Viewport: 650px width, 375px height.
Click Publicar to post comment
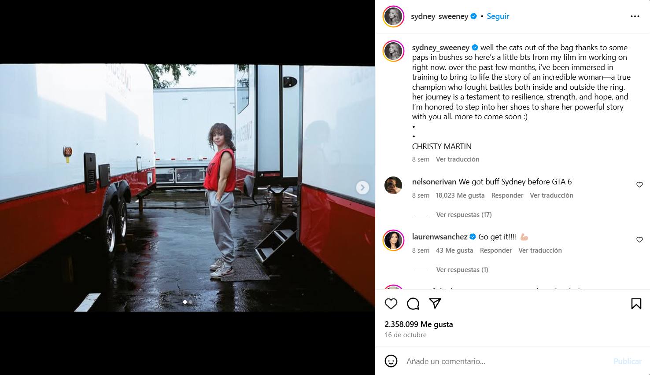[627, 361]
